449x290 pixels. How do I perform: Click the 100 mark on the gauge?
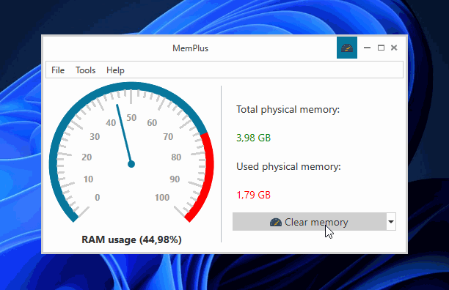162,198
